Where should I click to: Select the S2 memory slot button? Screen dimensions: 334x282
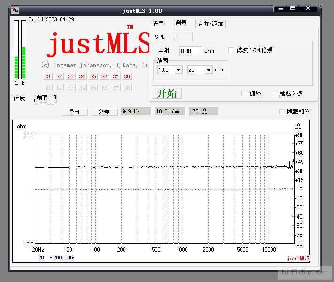[59, 76]
